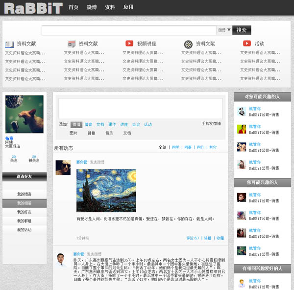Filter feed by 同事
This screenshot has height=290, width=294.
(188, 147)
